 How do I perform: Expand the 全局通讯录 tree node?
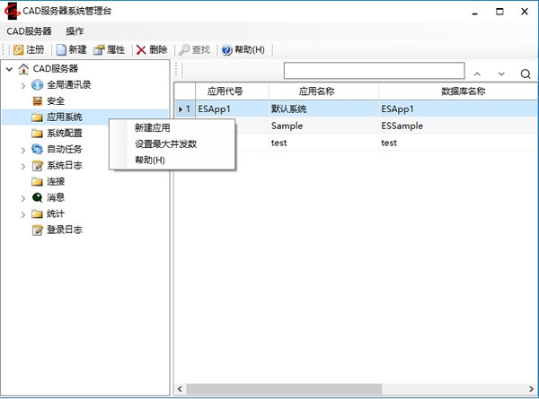coord(22,84)
